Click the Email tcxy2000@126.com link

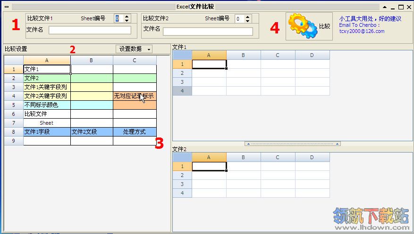pos(362,31)
